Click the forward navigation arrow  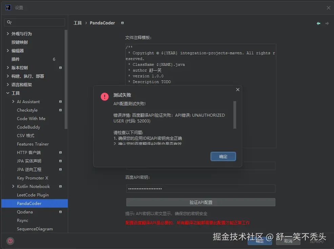click(x=327, y=23)
